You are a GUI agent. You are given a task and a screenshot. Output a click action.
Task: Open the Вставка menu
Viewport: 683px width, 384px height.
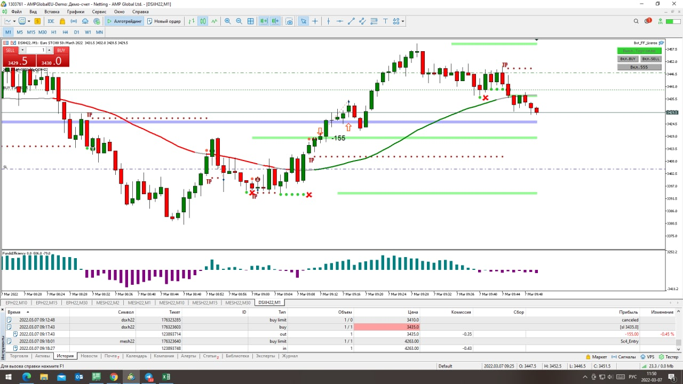pyautogui.click(x=52, y=11)
